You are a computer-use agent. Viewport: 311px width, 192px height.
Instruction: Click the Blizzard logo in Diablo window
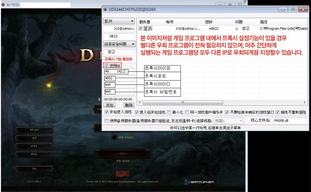tap(123, 174)
